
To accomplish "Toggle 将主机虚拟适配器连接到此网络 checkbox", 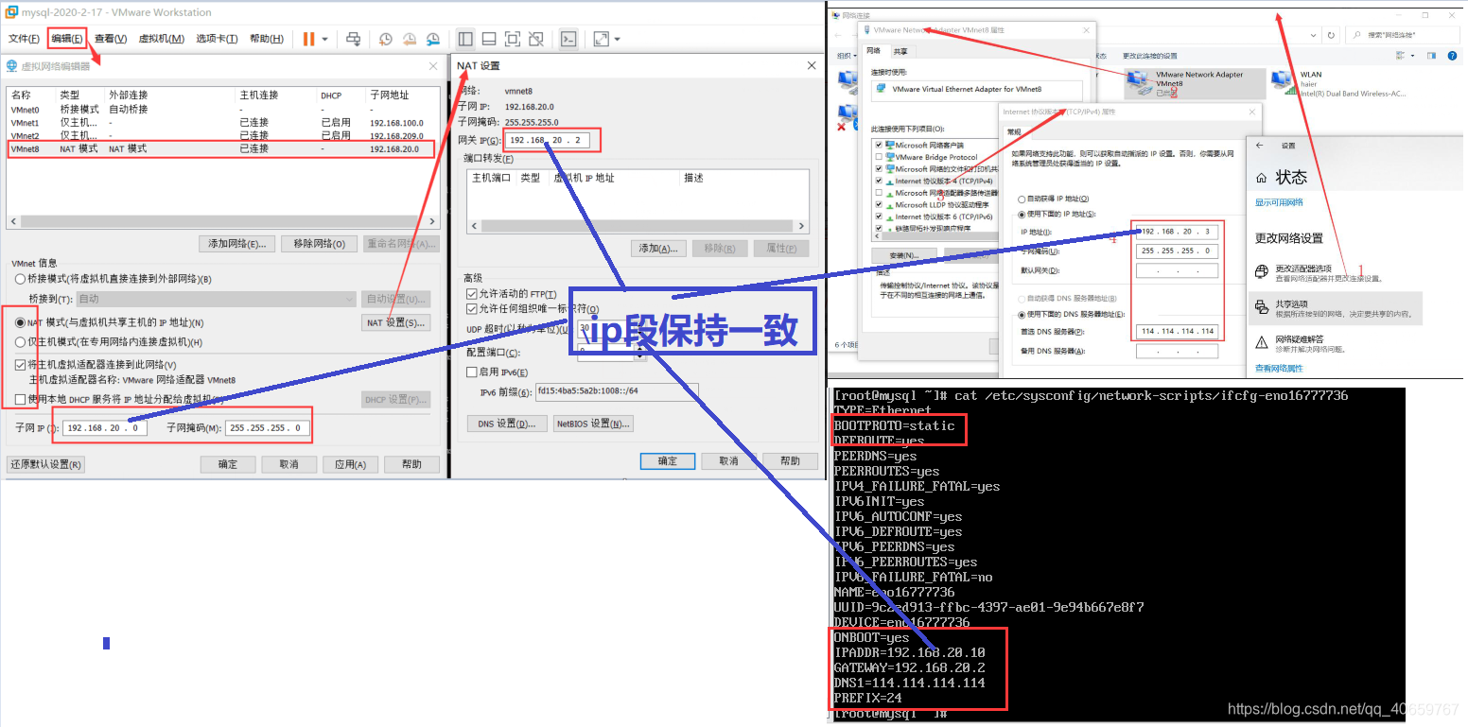I will [21, 365].
